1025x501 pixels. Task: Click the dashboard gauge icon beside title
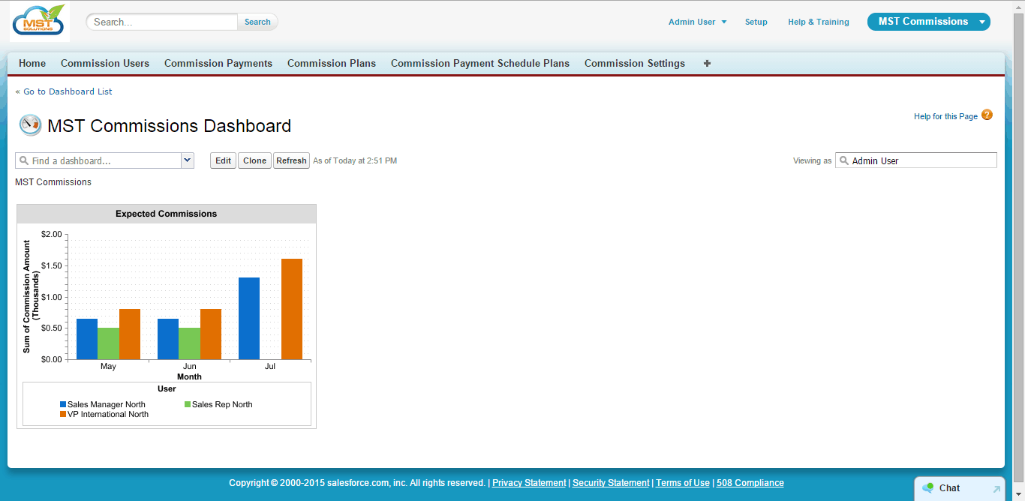click(x=30, y=125)
